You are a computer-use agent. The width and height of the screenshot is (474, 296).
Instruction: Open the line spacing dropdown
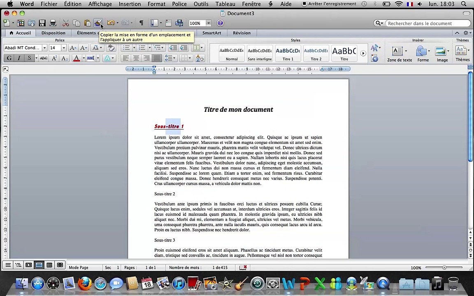170,58
